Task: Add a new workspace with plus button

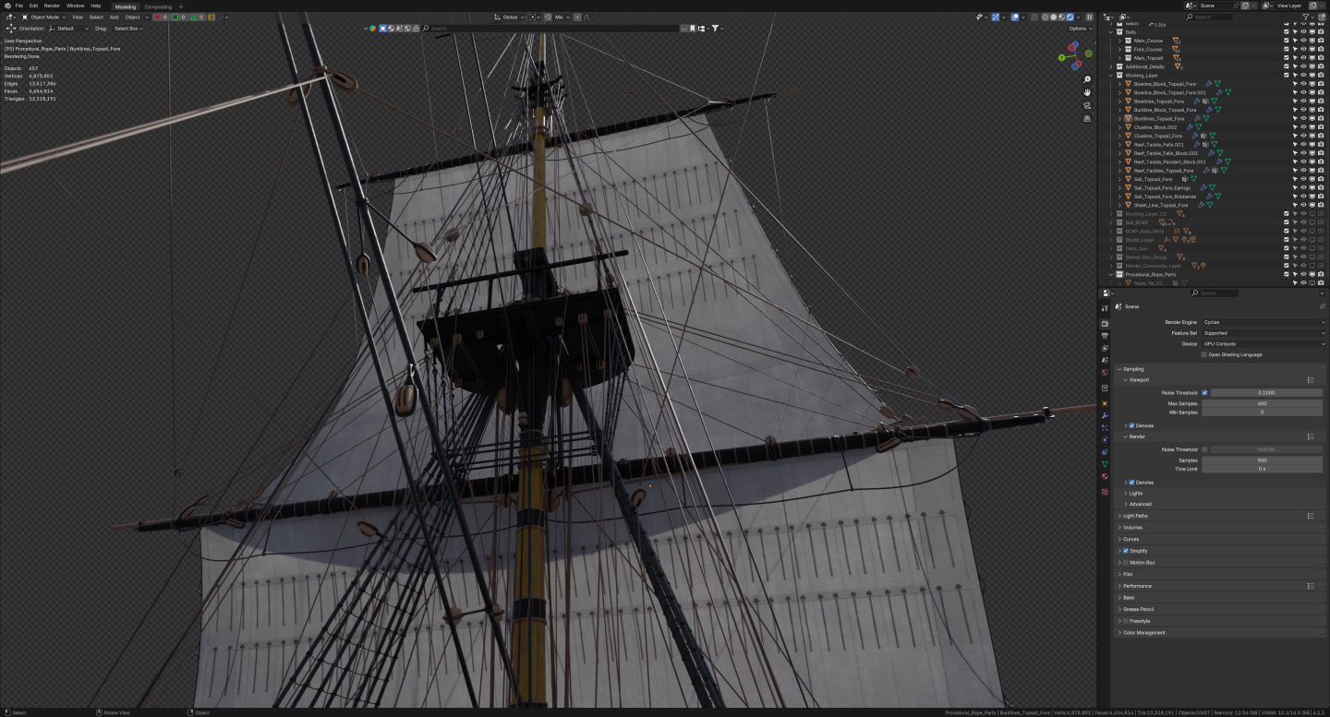Action: tap(181, 6)
